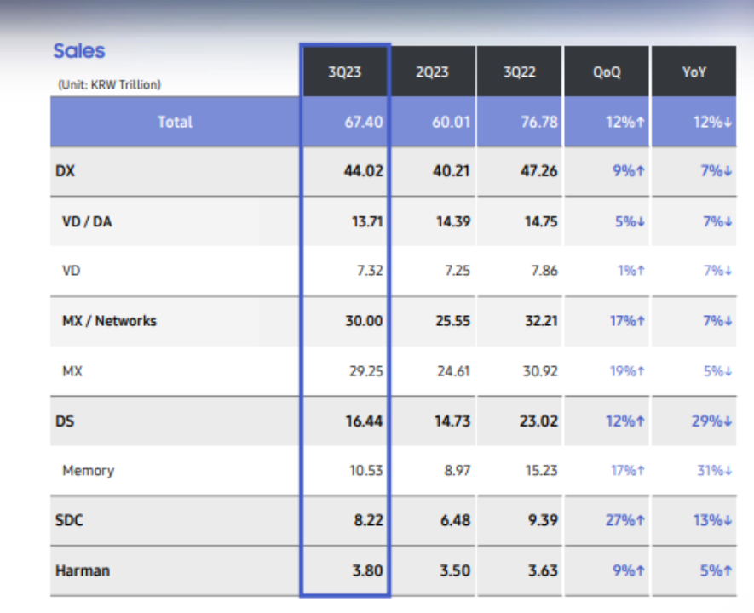Select the QoQ column header
Image resolution: width=754 pixels, height=613 pixels.
[607, 72]
